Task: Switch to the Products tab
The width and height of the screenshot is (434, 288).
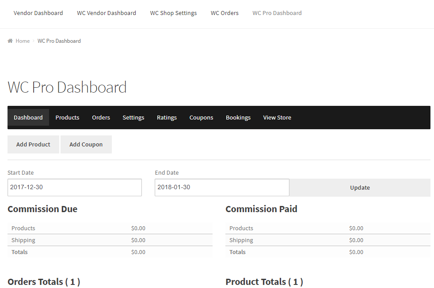Action: tap(67, 117)
